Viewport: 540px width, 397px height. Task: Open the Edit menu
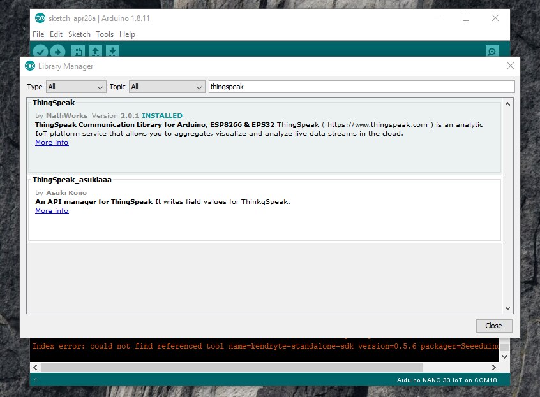coord(56,34)
